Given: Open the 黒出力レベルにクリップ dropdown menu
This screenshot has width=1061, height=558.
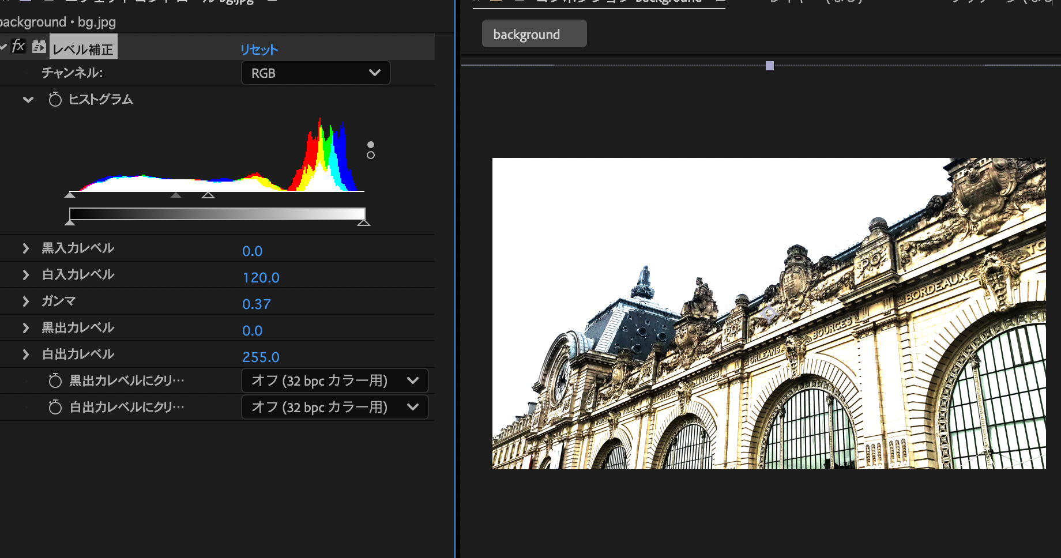Looking at the screenshot, I should click(334, 381).
